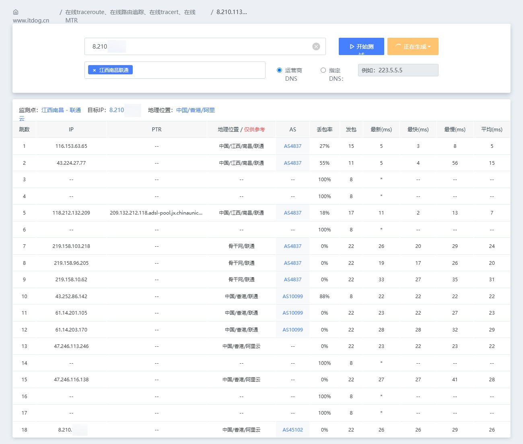Open the 中国/香港/阿里云 location link
This screenshot has width=523, height=444.
(196, 110)
